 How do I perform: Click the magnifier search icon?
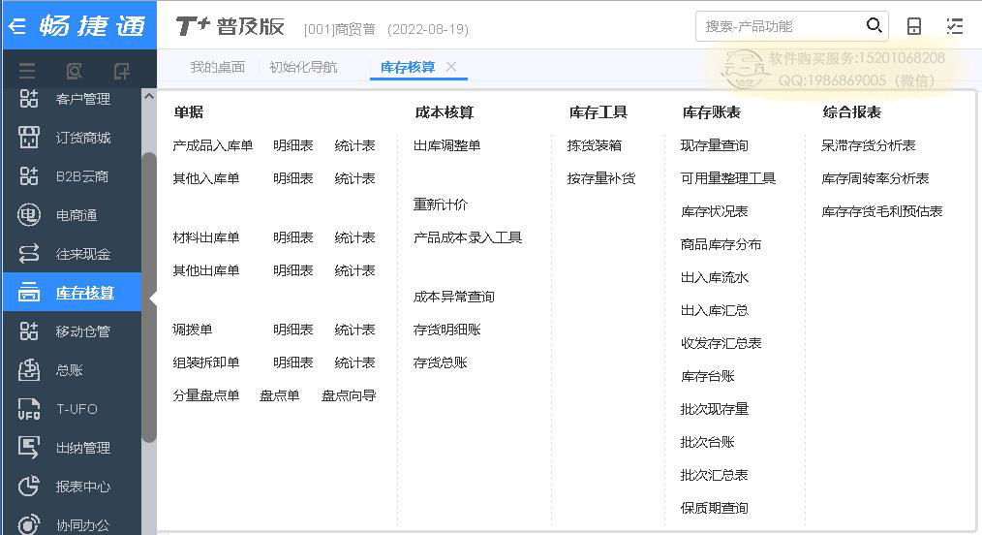pyautogui.click(x=874, y=26)
